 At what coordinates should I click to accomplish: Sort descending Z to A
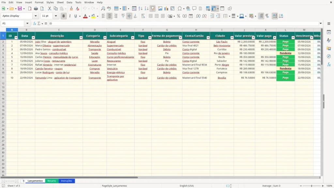146,8
